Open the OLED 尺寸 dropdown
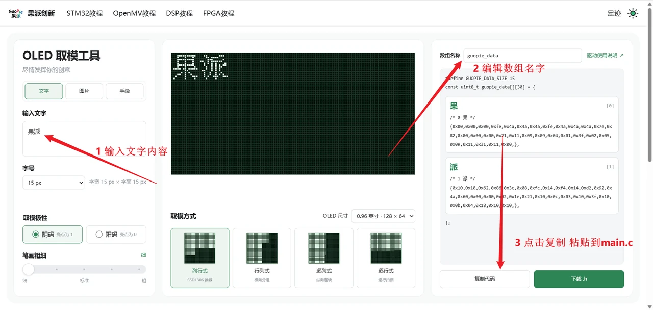 tap(383, 216)
